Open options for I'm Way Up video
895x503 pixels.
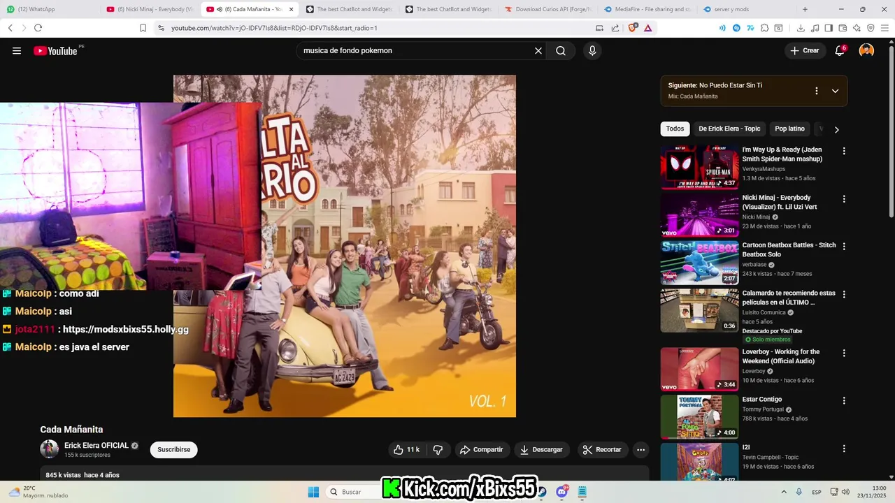click(x=844, y=151)
